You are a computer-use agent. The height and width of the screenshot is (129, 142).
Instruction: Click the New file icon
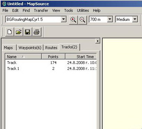[10, 32]
